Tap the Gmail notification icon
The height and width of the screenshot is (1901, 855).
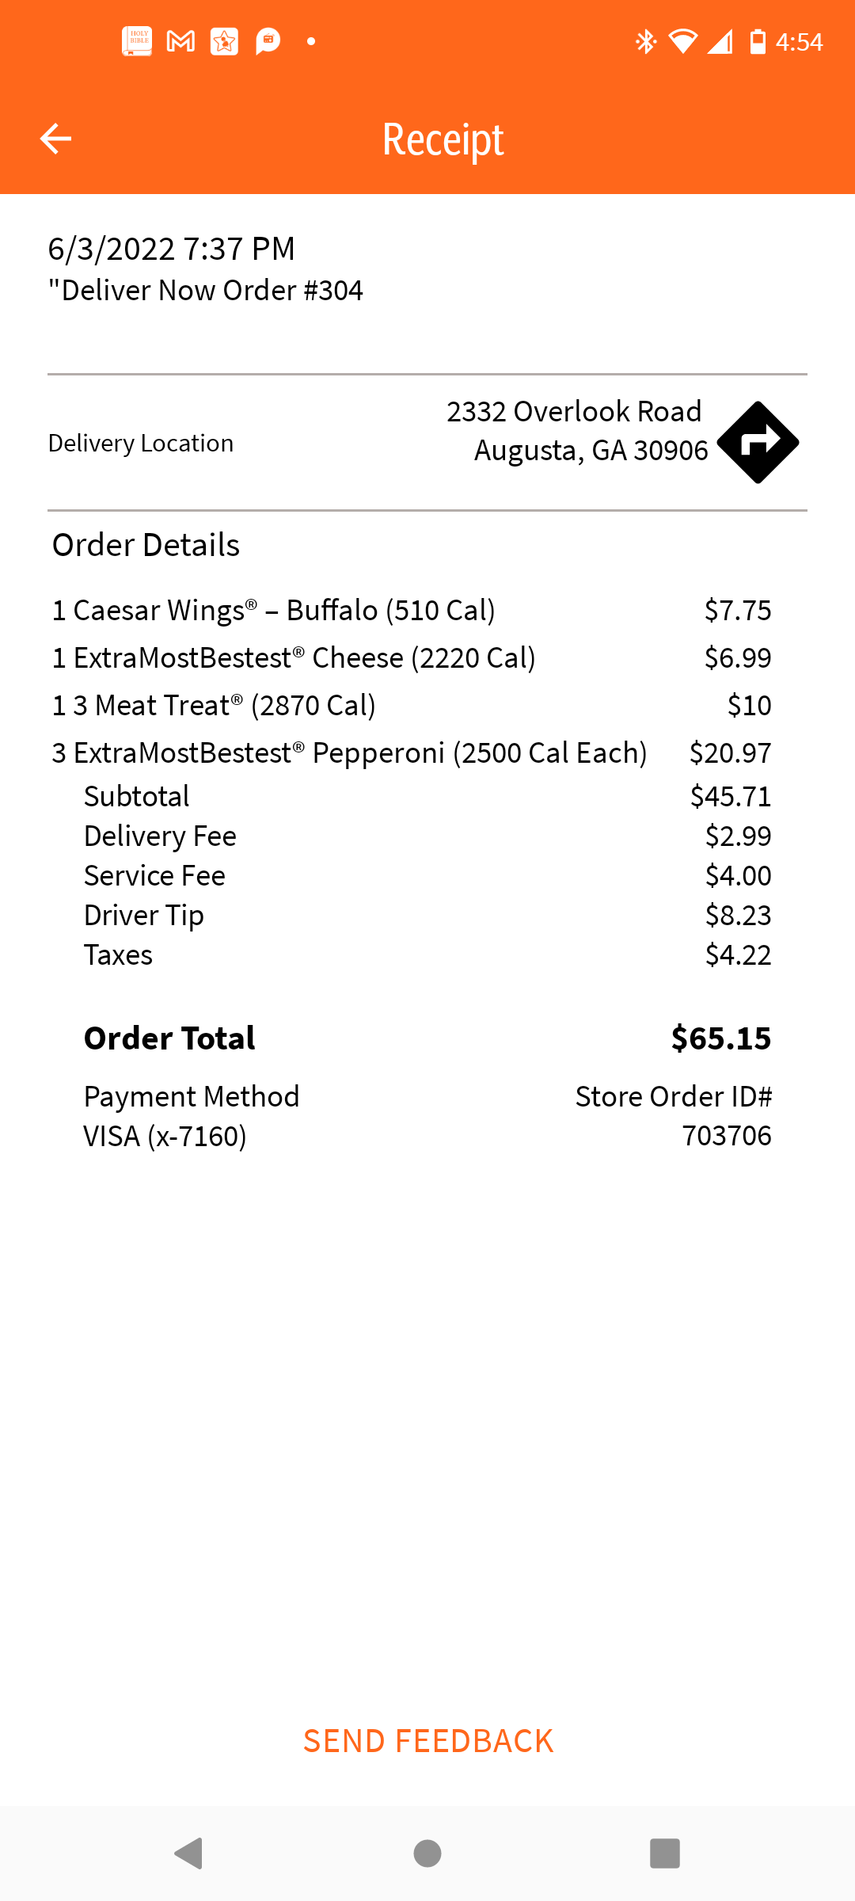(180, 41)
